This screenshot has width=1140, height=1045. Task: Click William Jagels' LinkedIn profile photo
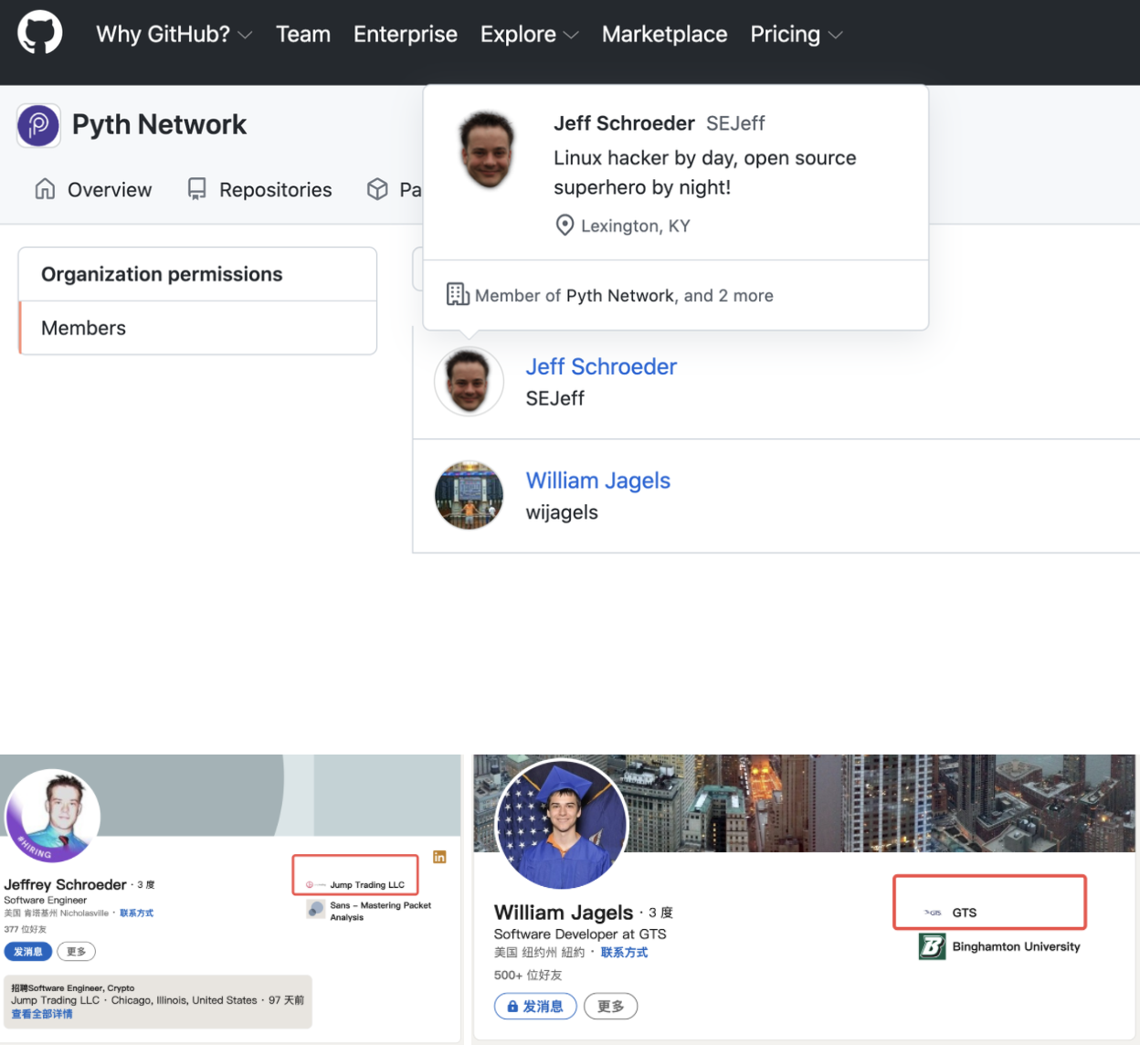point(562,825)
